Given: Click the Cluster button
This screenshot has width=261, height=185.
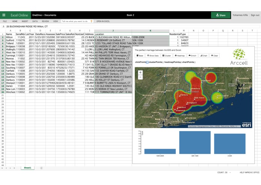Looking at the screenshot, I should coord(166,55).
